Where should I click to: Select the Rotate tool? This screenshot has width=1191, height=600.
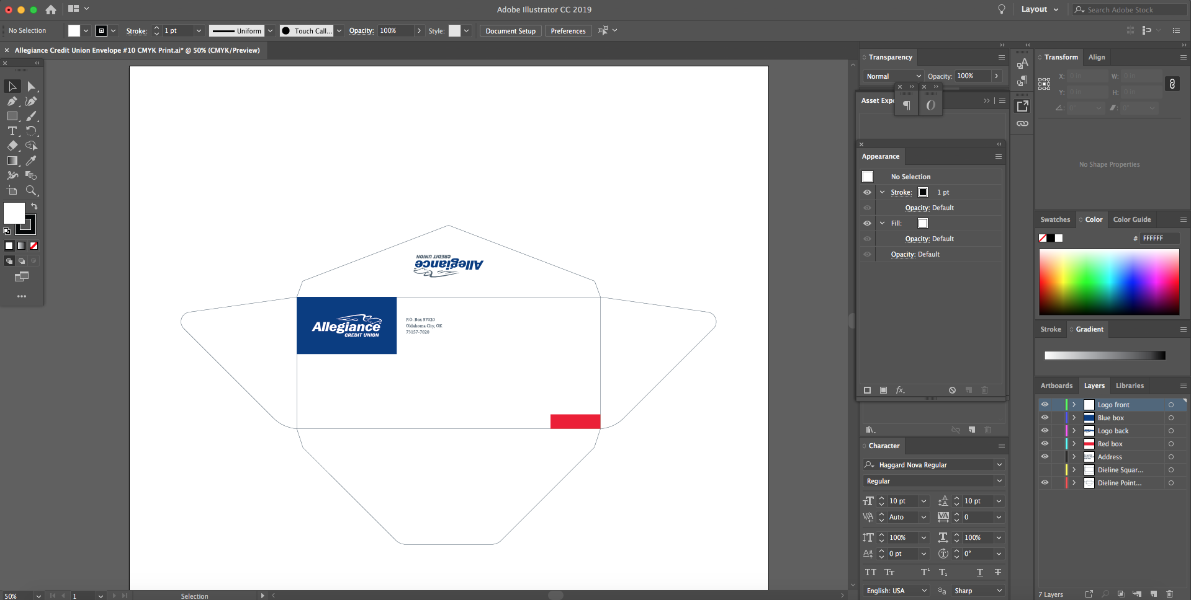click(x=32, y=131)
